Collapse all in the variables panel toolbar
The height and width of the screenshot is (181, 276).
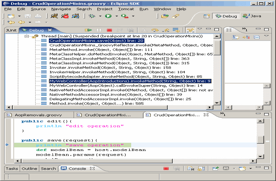click(257, 37)
